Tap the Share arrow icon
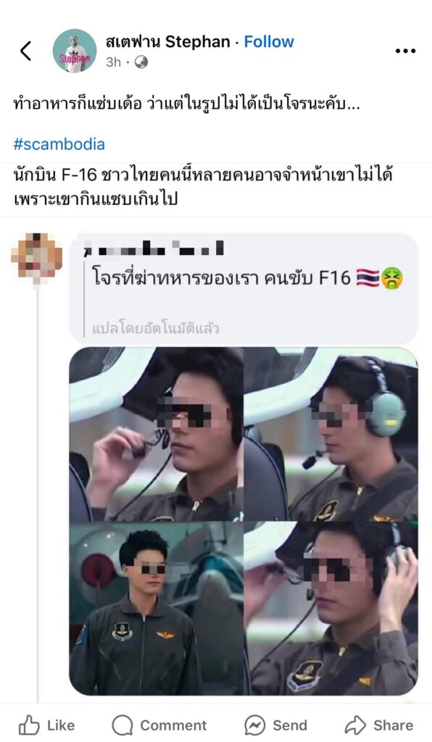Viewport: 432px width, 742px height. tap(355, 725)
